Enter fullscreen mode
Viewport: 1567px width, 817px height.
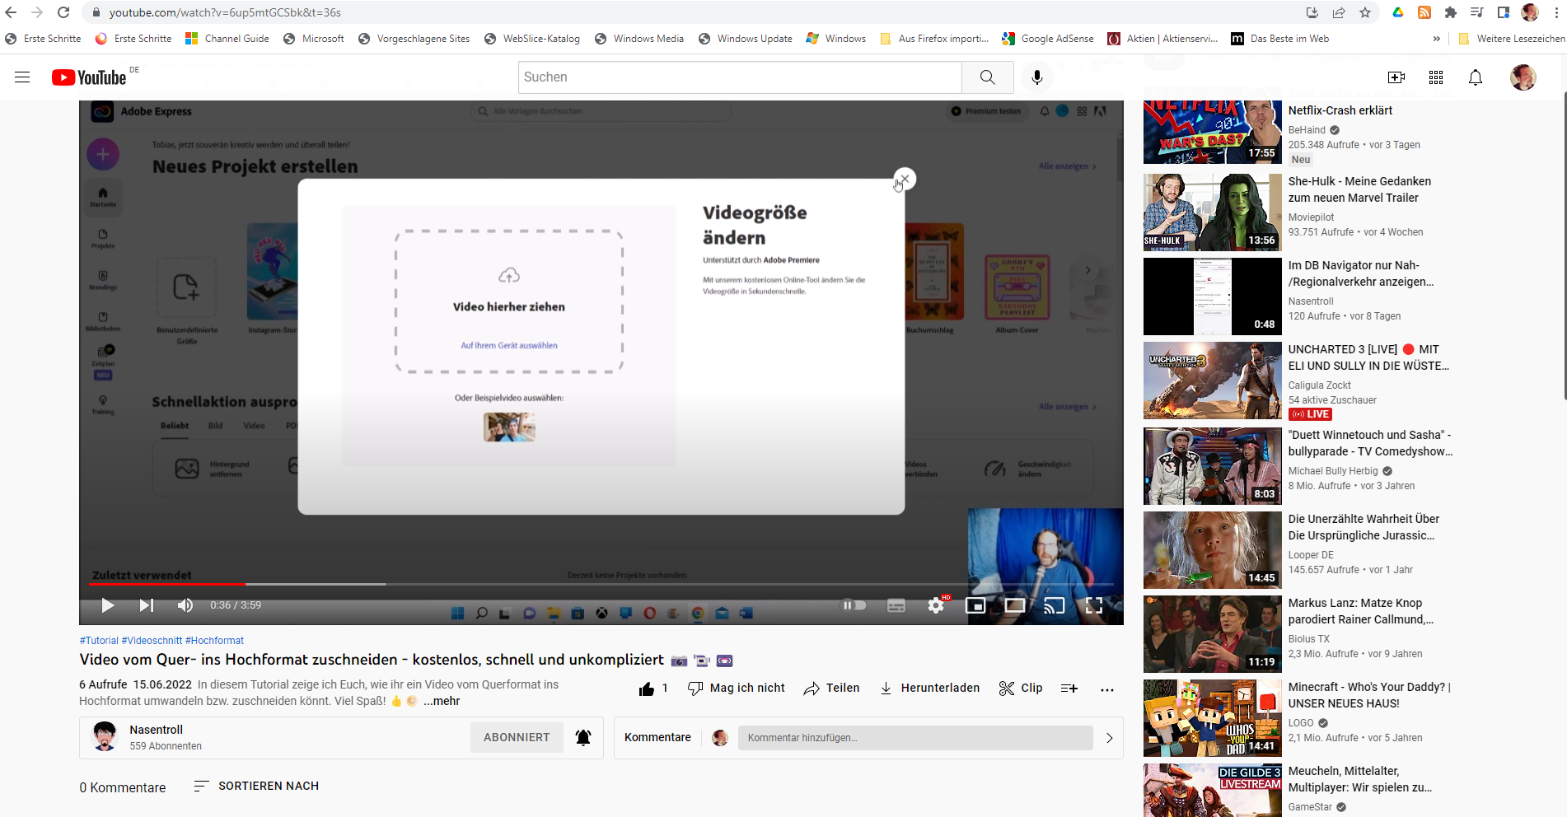[1094, 606]
